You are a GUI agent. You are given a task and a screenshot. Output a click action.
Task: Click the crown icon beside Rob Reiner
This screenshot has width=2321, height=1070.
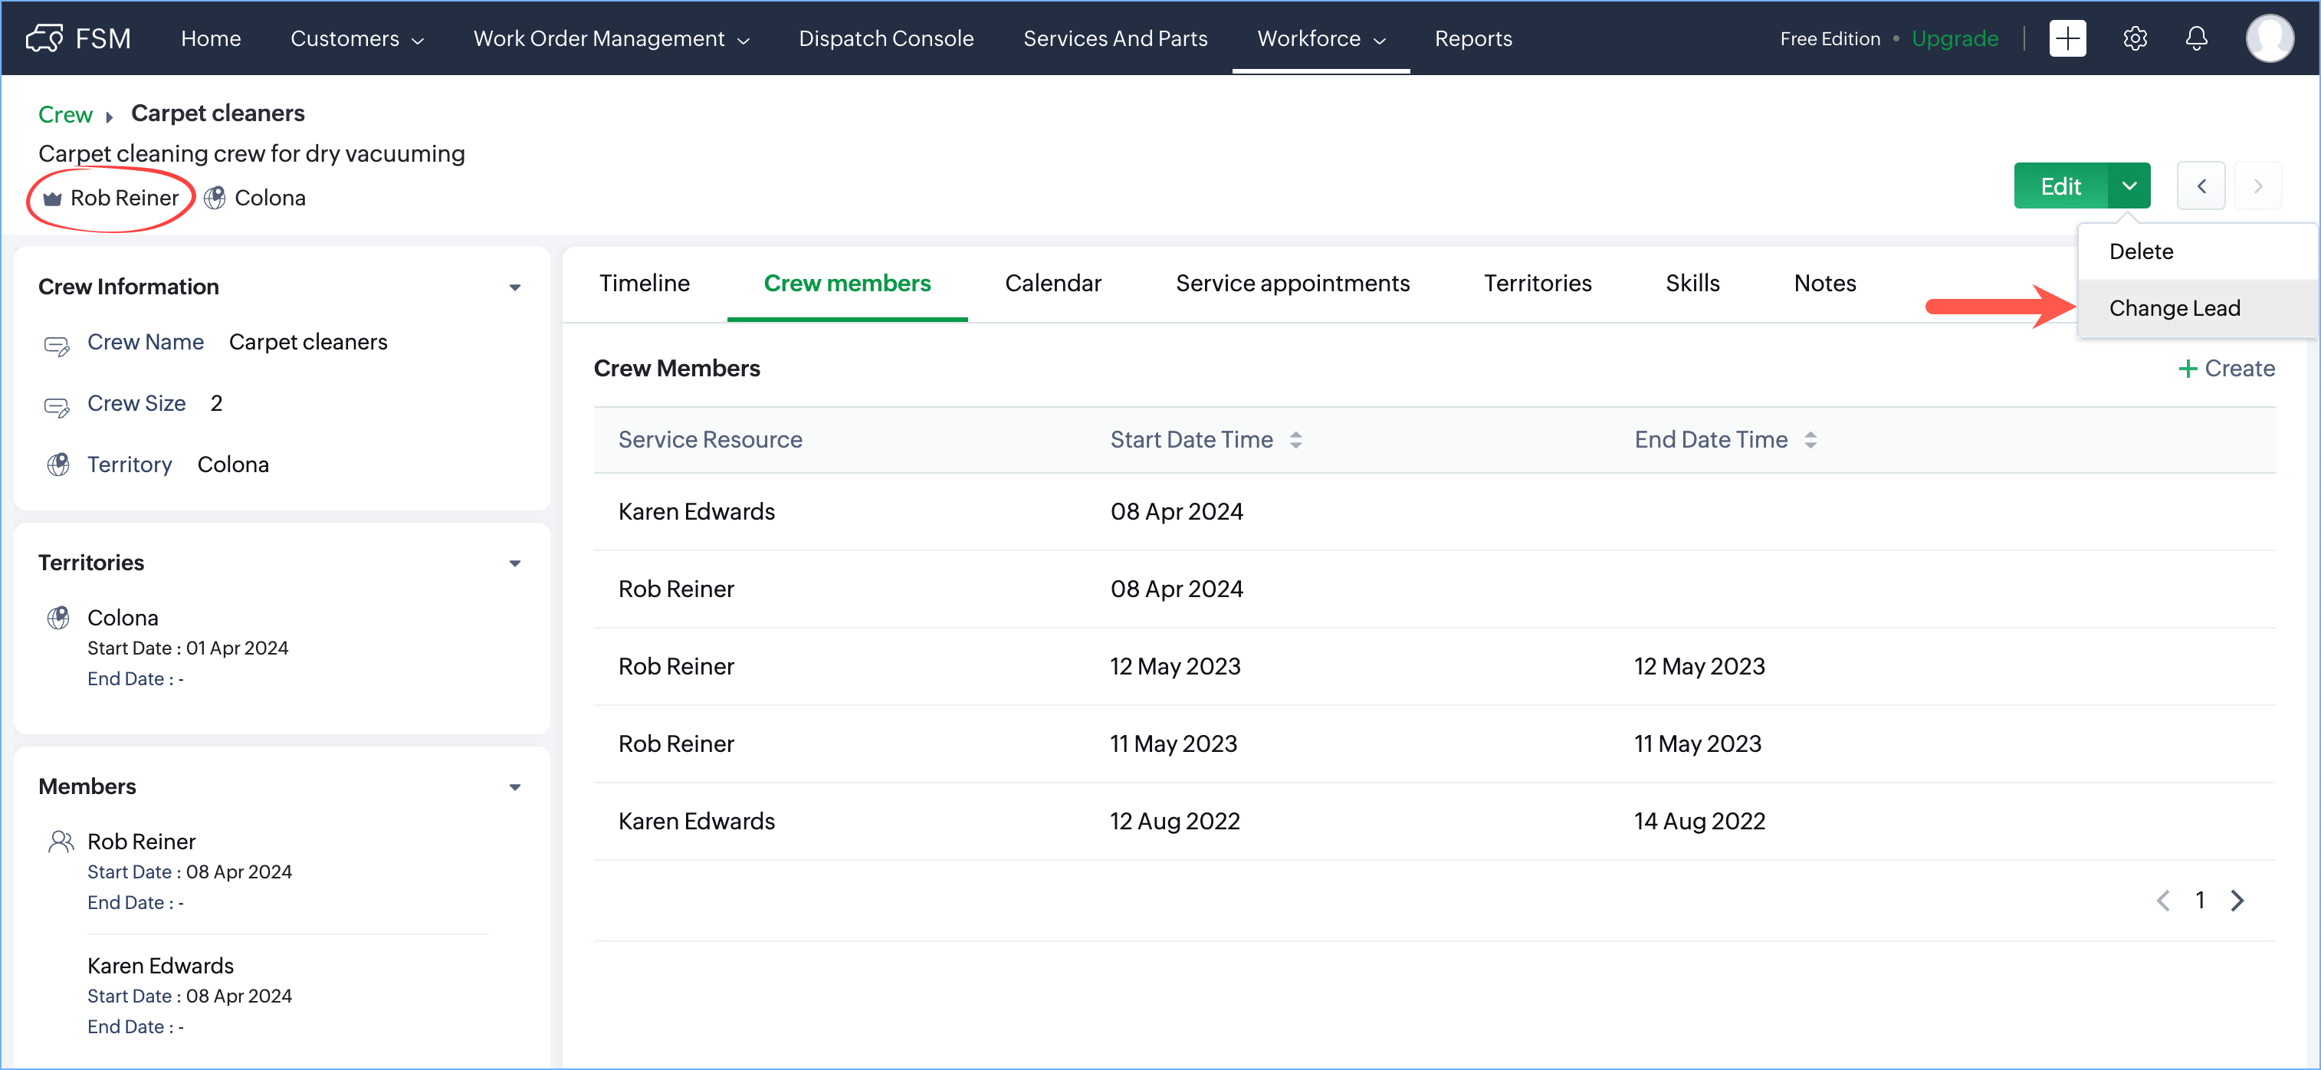pos(53,199)
